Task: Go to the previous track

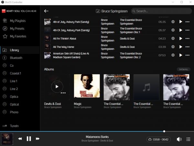Action: coord(20,139)
